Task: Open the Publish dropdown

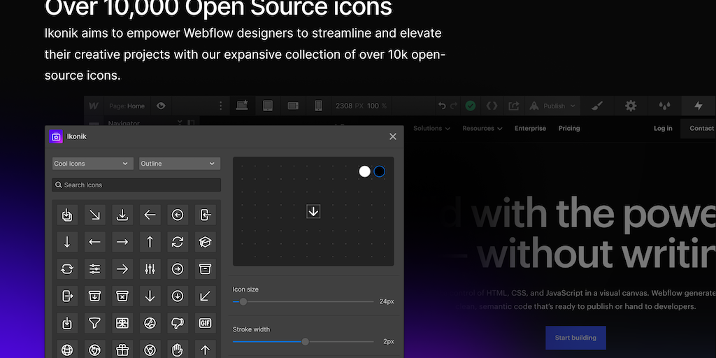Action: coord(553,106)
